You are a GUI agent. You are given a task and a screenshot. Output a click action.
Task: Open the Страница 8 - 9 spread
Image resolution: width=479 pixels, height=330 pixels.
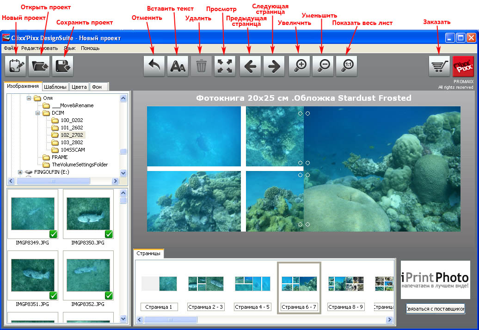(346, 284)
